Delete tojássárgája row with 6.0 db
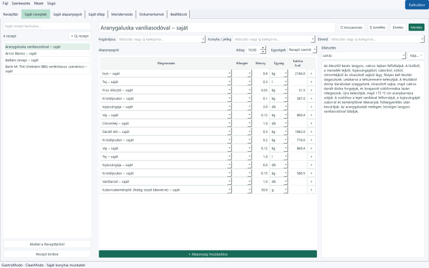429x268 pixels. (x=311, y=165)
